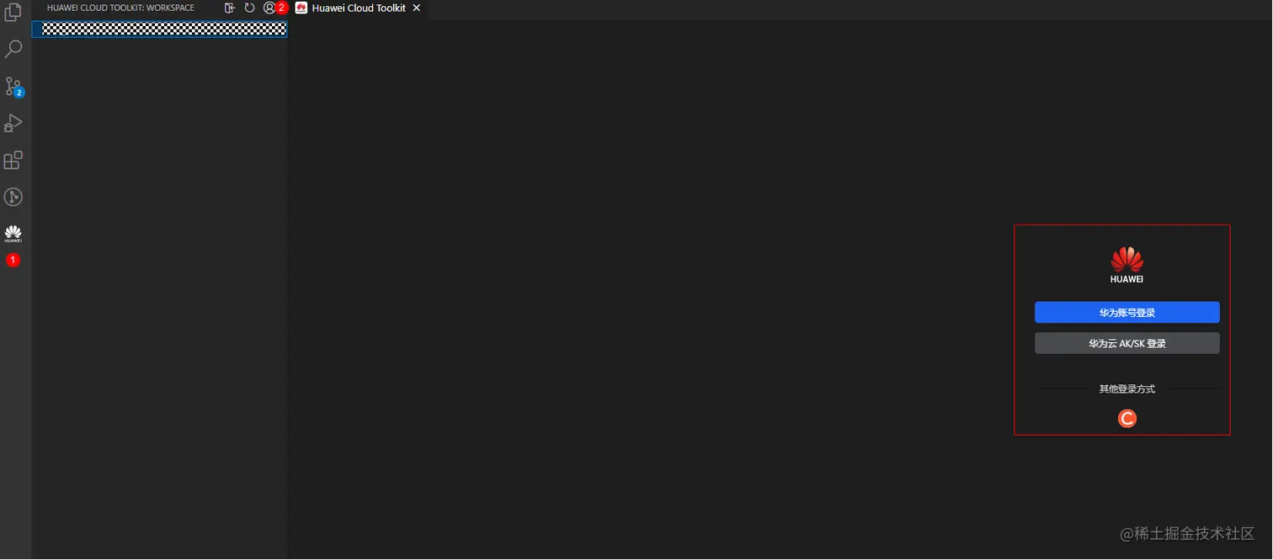Click the sign-out icon in the workspace header
Image resolution: width=1273 pixels, height=560 pixels.
tap(230, 8)
